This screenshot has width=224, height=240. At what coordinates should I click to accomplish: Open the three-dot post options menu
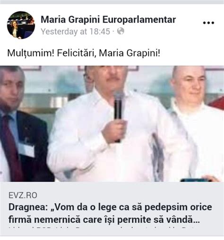(x=208, y=23)
